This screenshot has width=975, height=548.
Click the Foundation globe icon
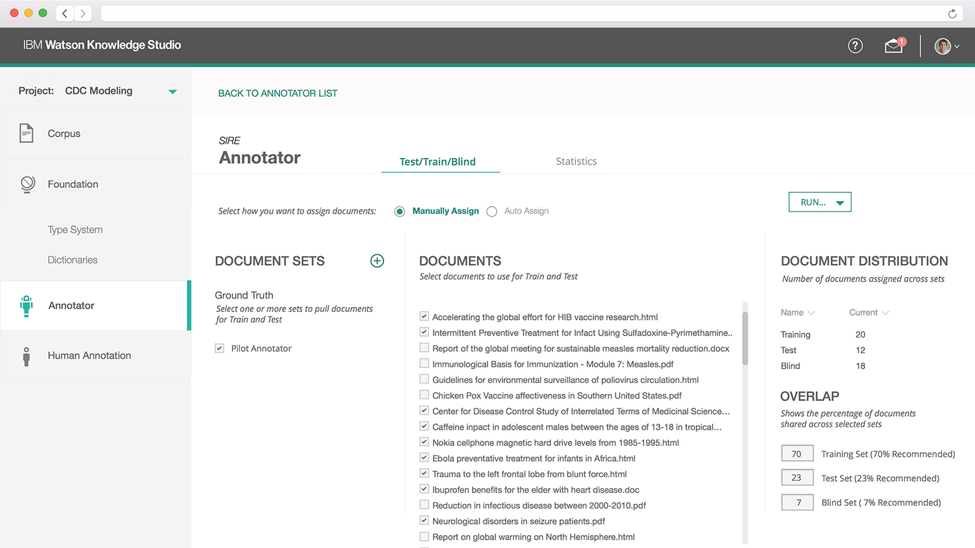27,185
